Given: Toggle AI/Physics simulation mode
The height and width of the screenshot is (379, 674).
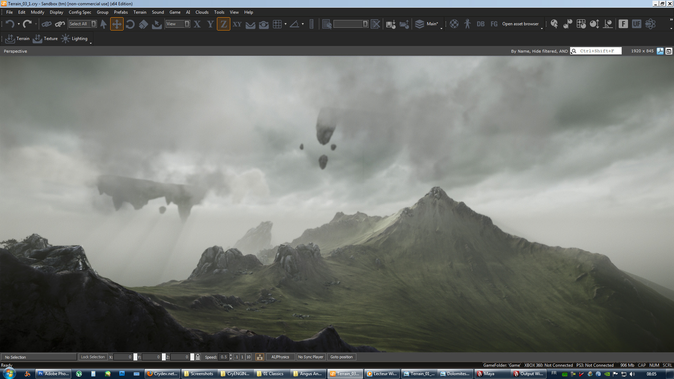Looking at the screenshot, I should (x=280, y=357).
